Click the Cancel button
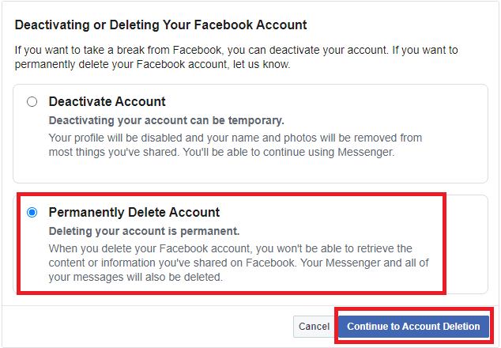Screen dimensions: 501x348 pyautogui.click(x=314, y=327)
